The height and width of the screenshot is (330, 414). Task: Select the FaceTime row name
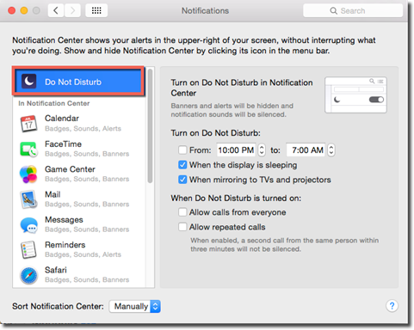pos(63,144)
